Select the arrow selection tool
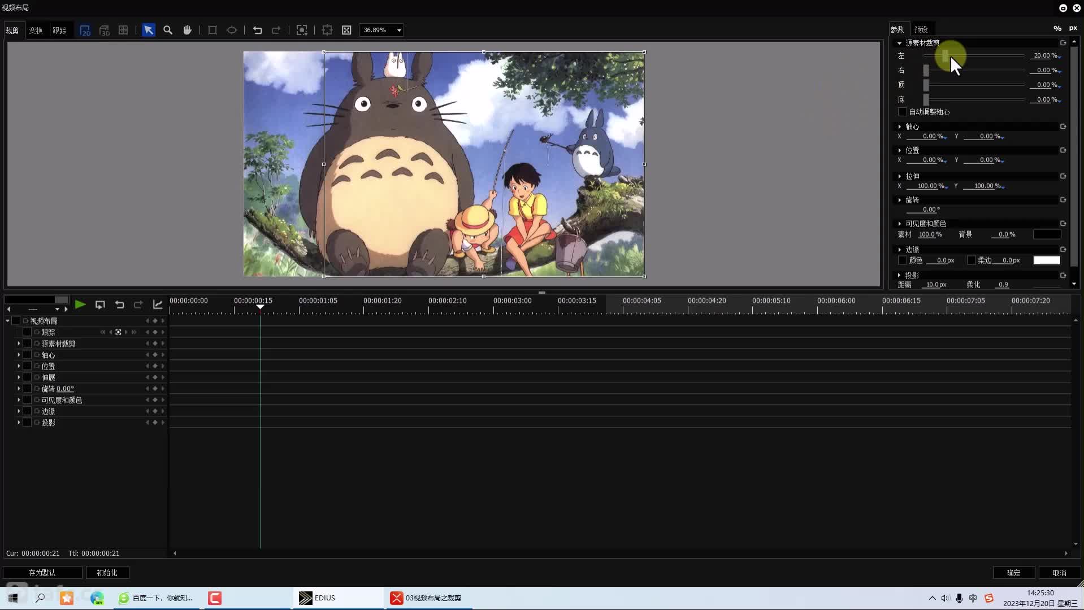 [x=149, y=30]
